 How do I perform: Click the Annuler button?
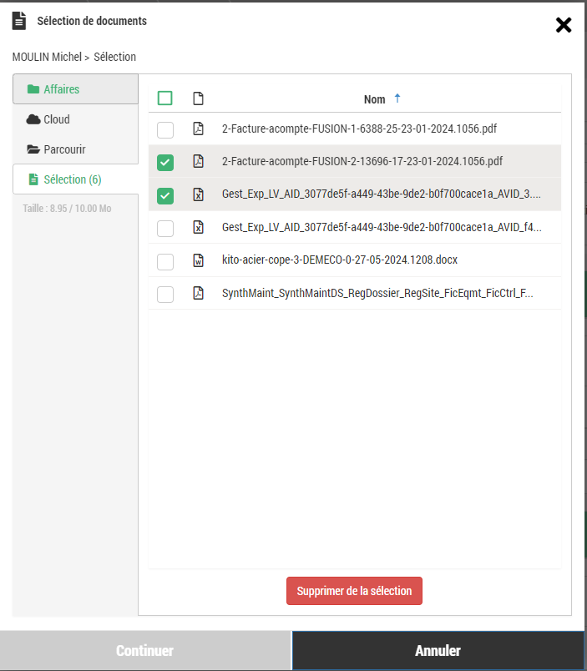(x=438, y=651)
